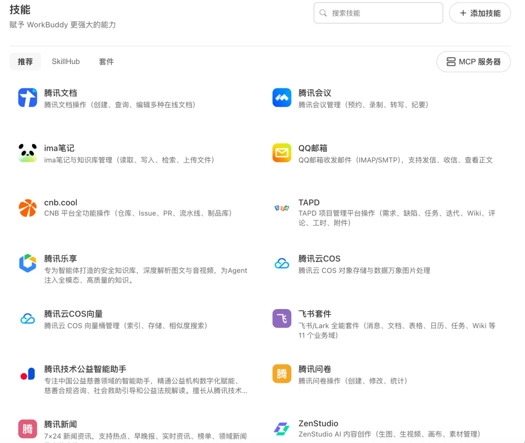
Task: Click the 搜索技能 search field
Action: pyautogui.click(x=378, y=13)
